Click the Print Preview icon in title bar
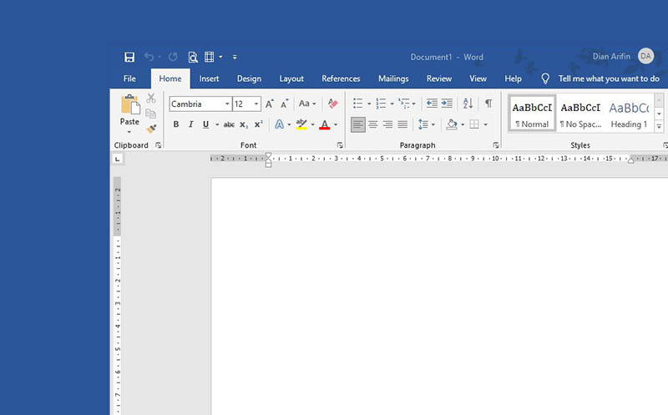This screenshot has width=668, height=415. point(193,57)
